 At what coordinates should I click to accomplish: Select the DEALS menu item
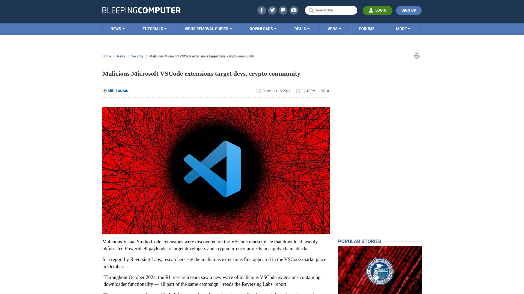[x=302, y=29]
